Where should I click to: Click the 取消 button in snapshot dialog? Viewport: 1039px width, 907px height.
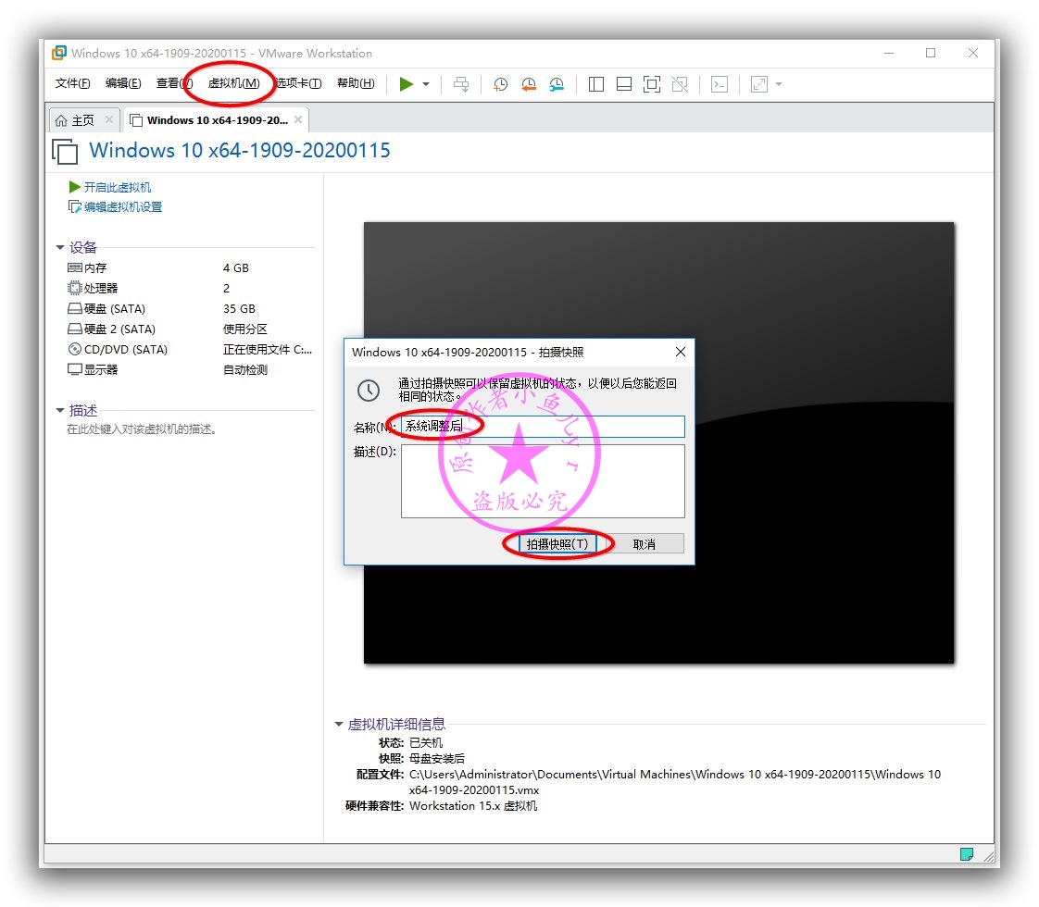[x=645, y=544]
